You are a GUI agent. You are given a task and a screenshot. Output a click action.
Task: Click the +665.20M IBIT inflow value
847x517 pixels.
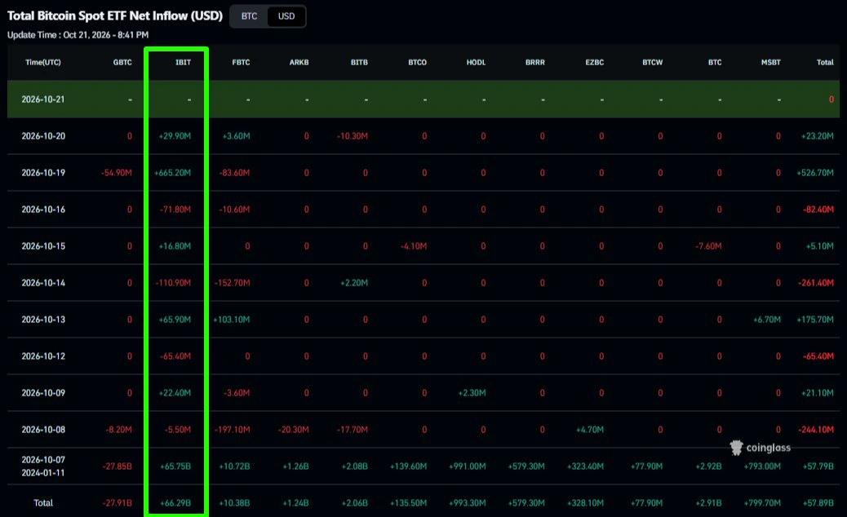(173, 173)
